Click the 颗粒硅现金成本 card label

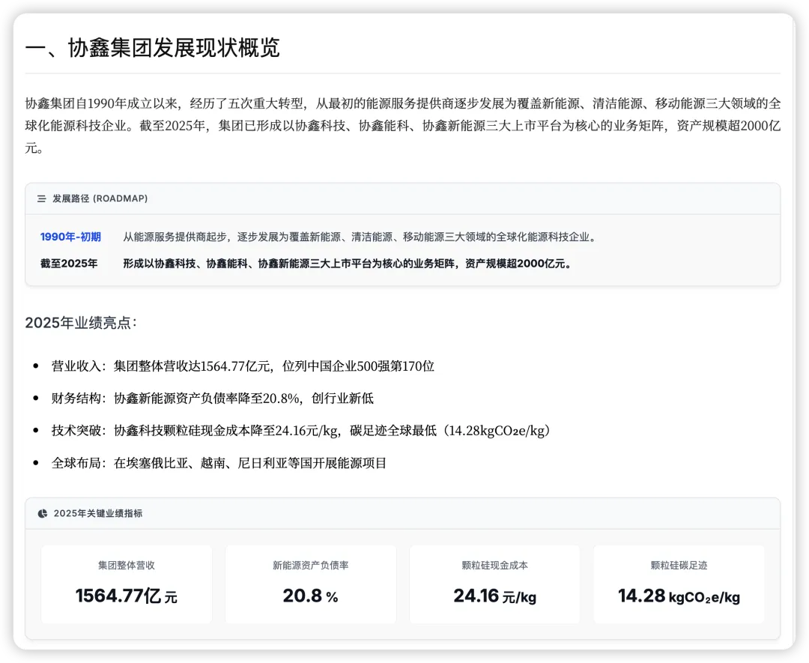pyautogui.click(x=495, y=566)
